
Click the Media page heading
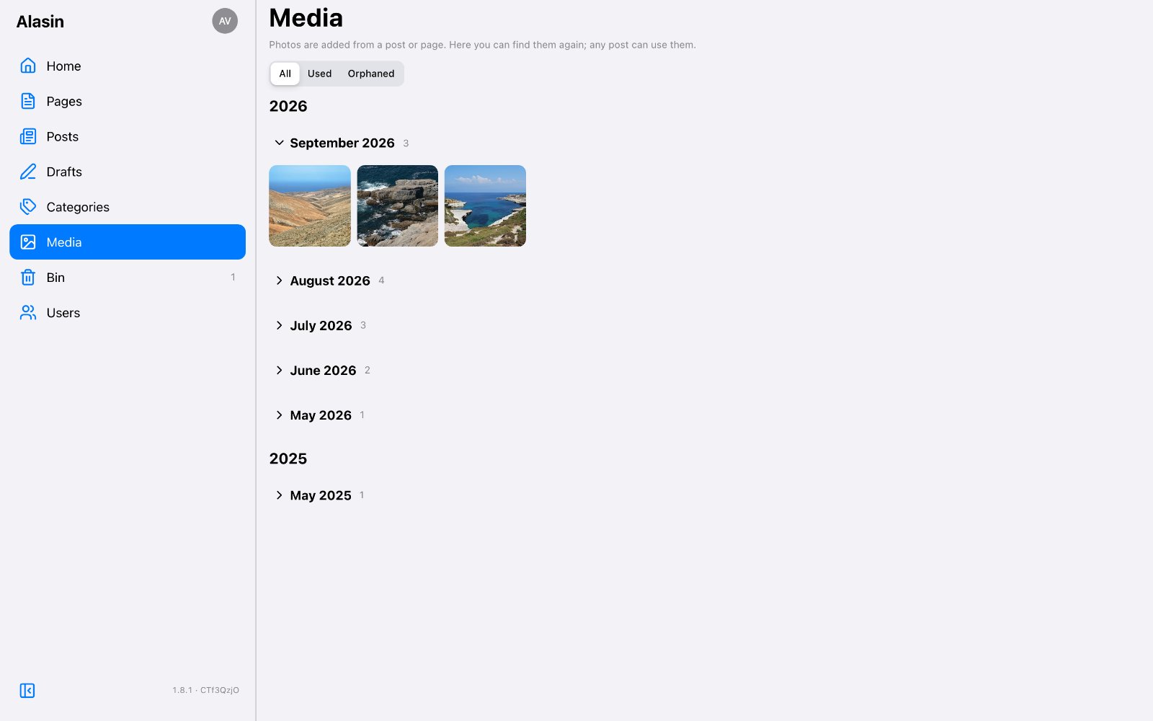point(306,18)
